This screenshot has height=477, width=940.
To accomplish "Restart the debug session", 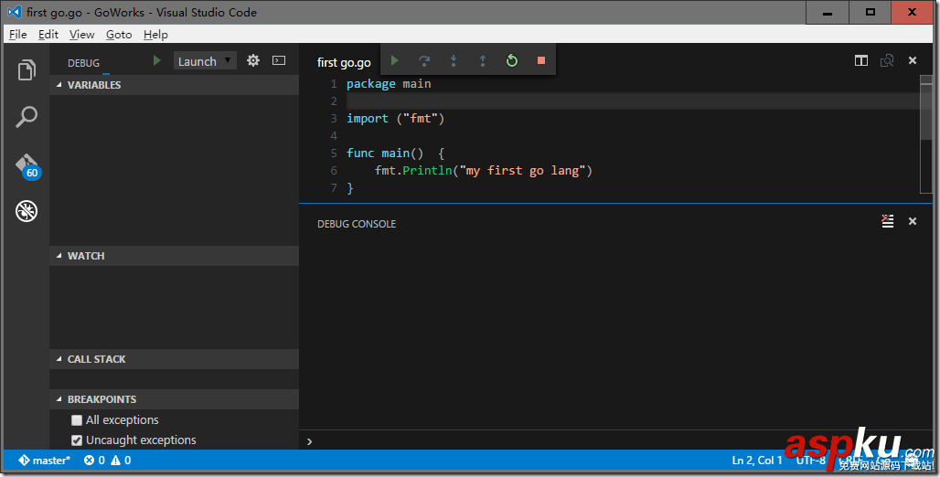I will [511, 60].
